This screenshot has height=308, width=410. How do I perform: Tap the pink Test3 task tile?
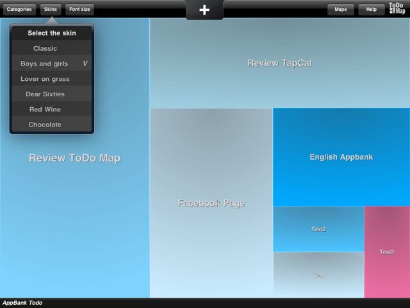tap(387, 252)
